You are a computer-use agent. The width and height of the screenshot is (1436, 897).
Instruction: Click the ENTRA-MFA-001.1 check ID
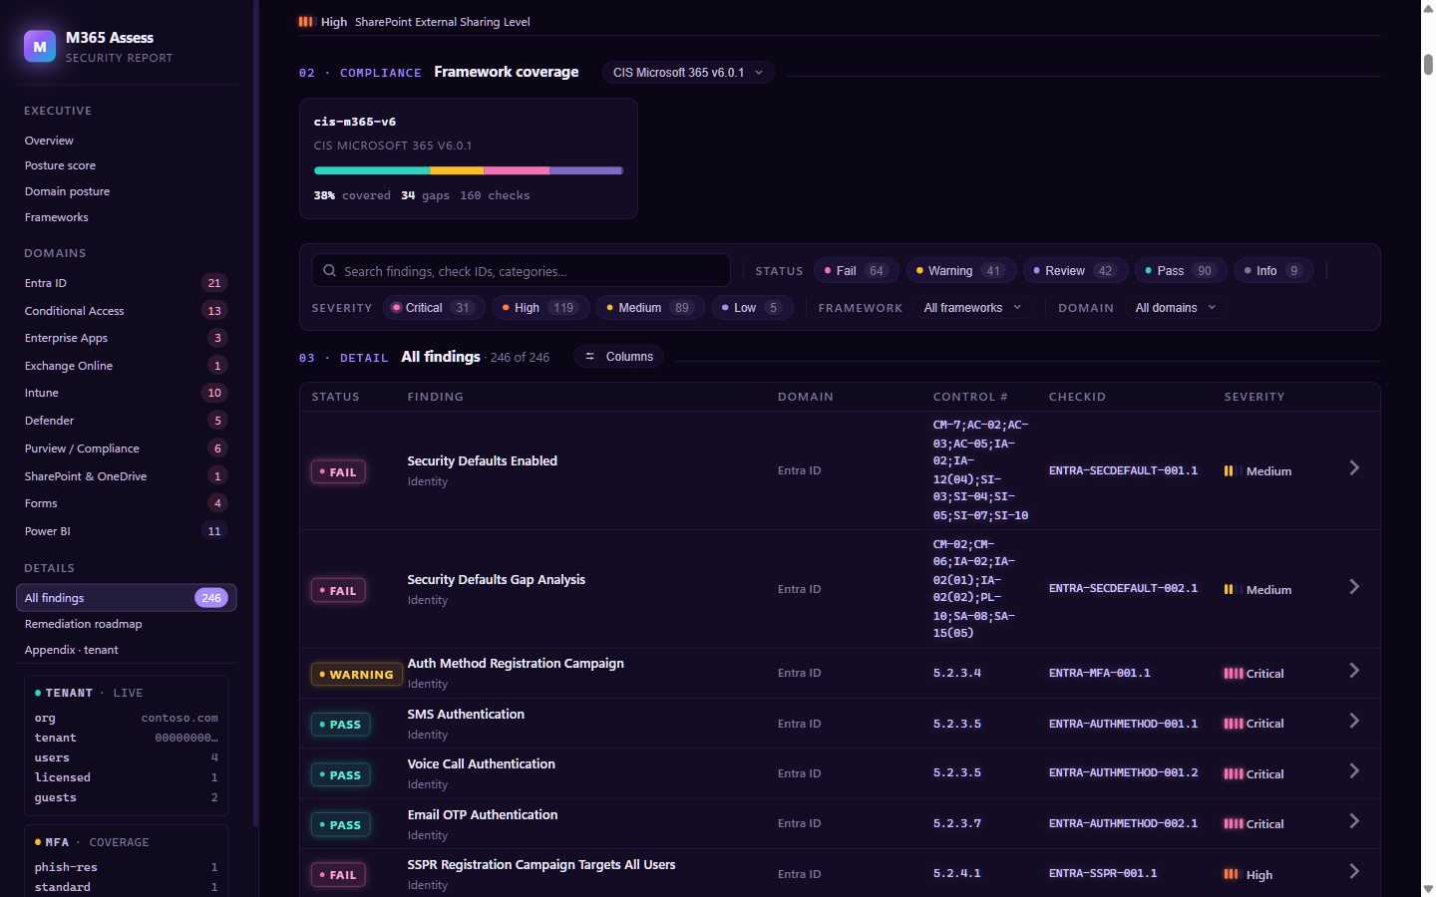tap(1099, 673)
